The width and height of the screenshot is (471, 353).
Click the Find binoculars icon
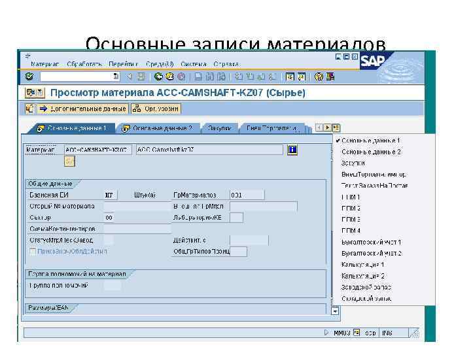point(210,77)
